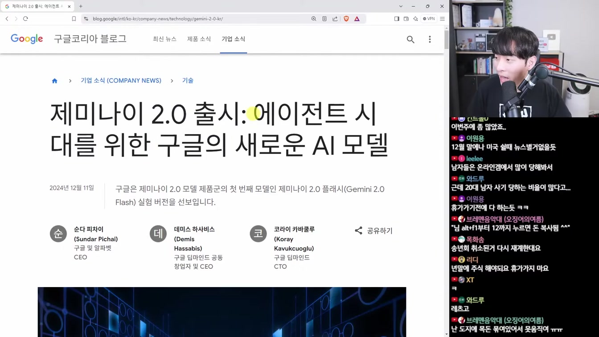The image size is (599, 337).
Task: Click the browser forward arrow
Action: pyautogui.click(x=16, y=19)
